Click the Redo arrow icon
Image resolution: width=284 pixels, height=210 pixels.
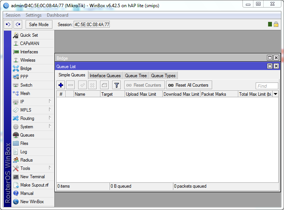pyautogui.click(x=18, y=24)
